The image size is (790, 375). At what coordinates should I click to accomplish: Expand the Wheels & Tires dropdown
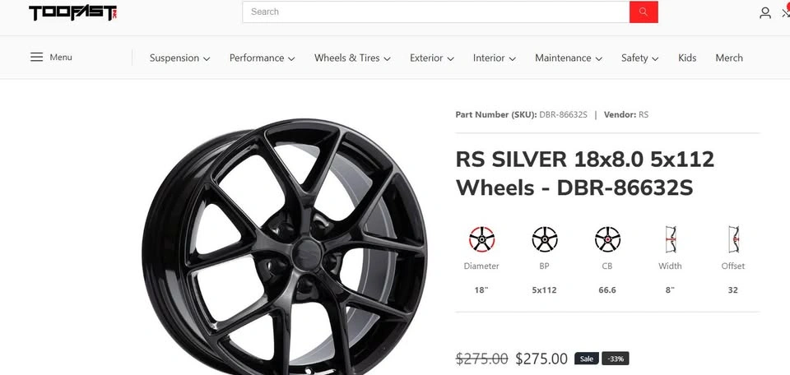tap(353, 58)
